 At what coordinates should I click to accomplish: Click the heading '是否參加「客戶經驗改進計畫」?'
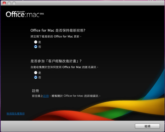(56, 61)
